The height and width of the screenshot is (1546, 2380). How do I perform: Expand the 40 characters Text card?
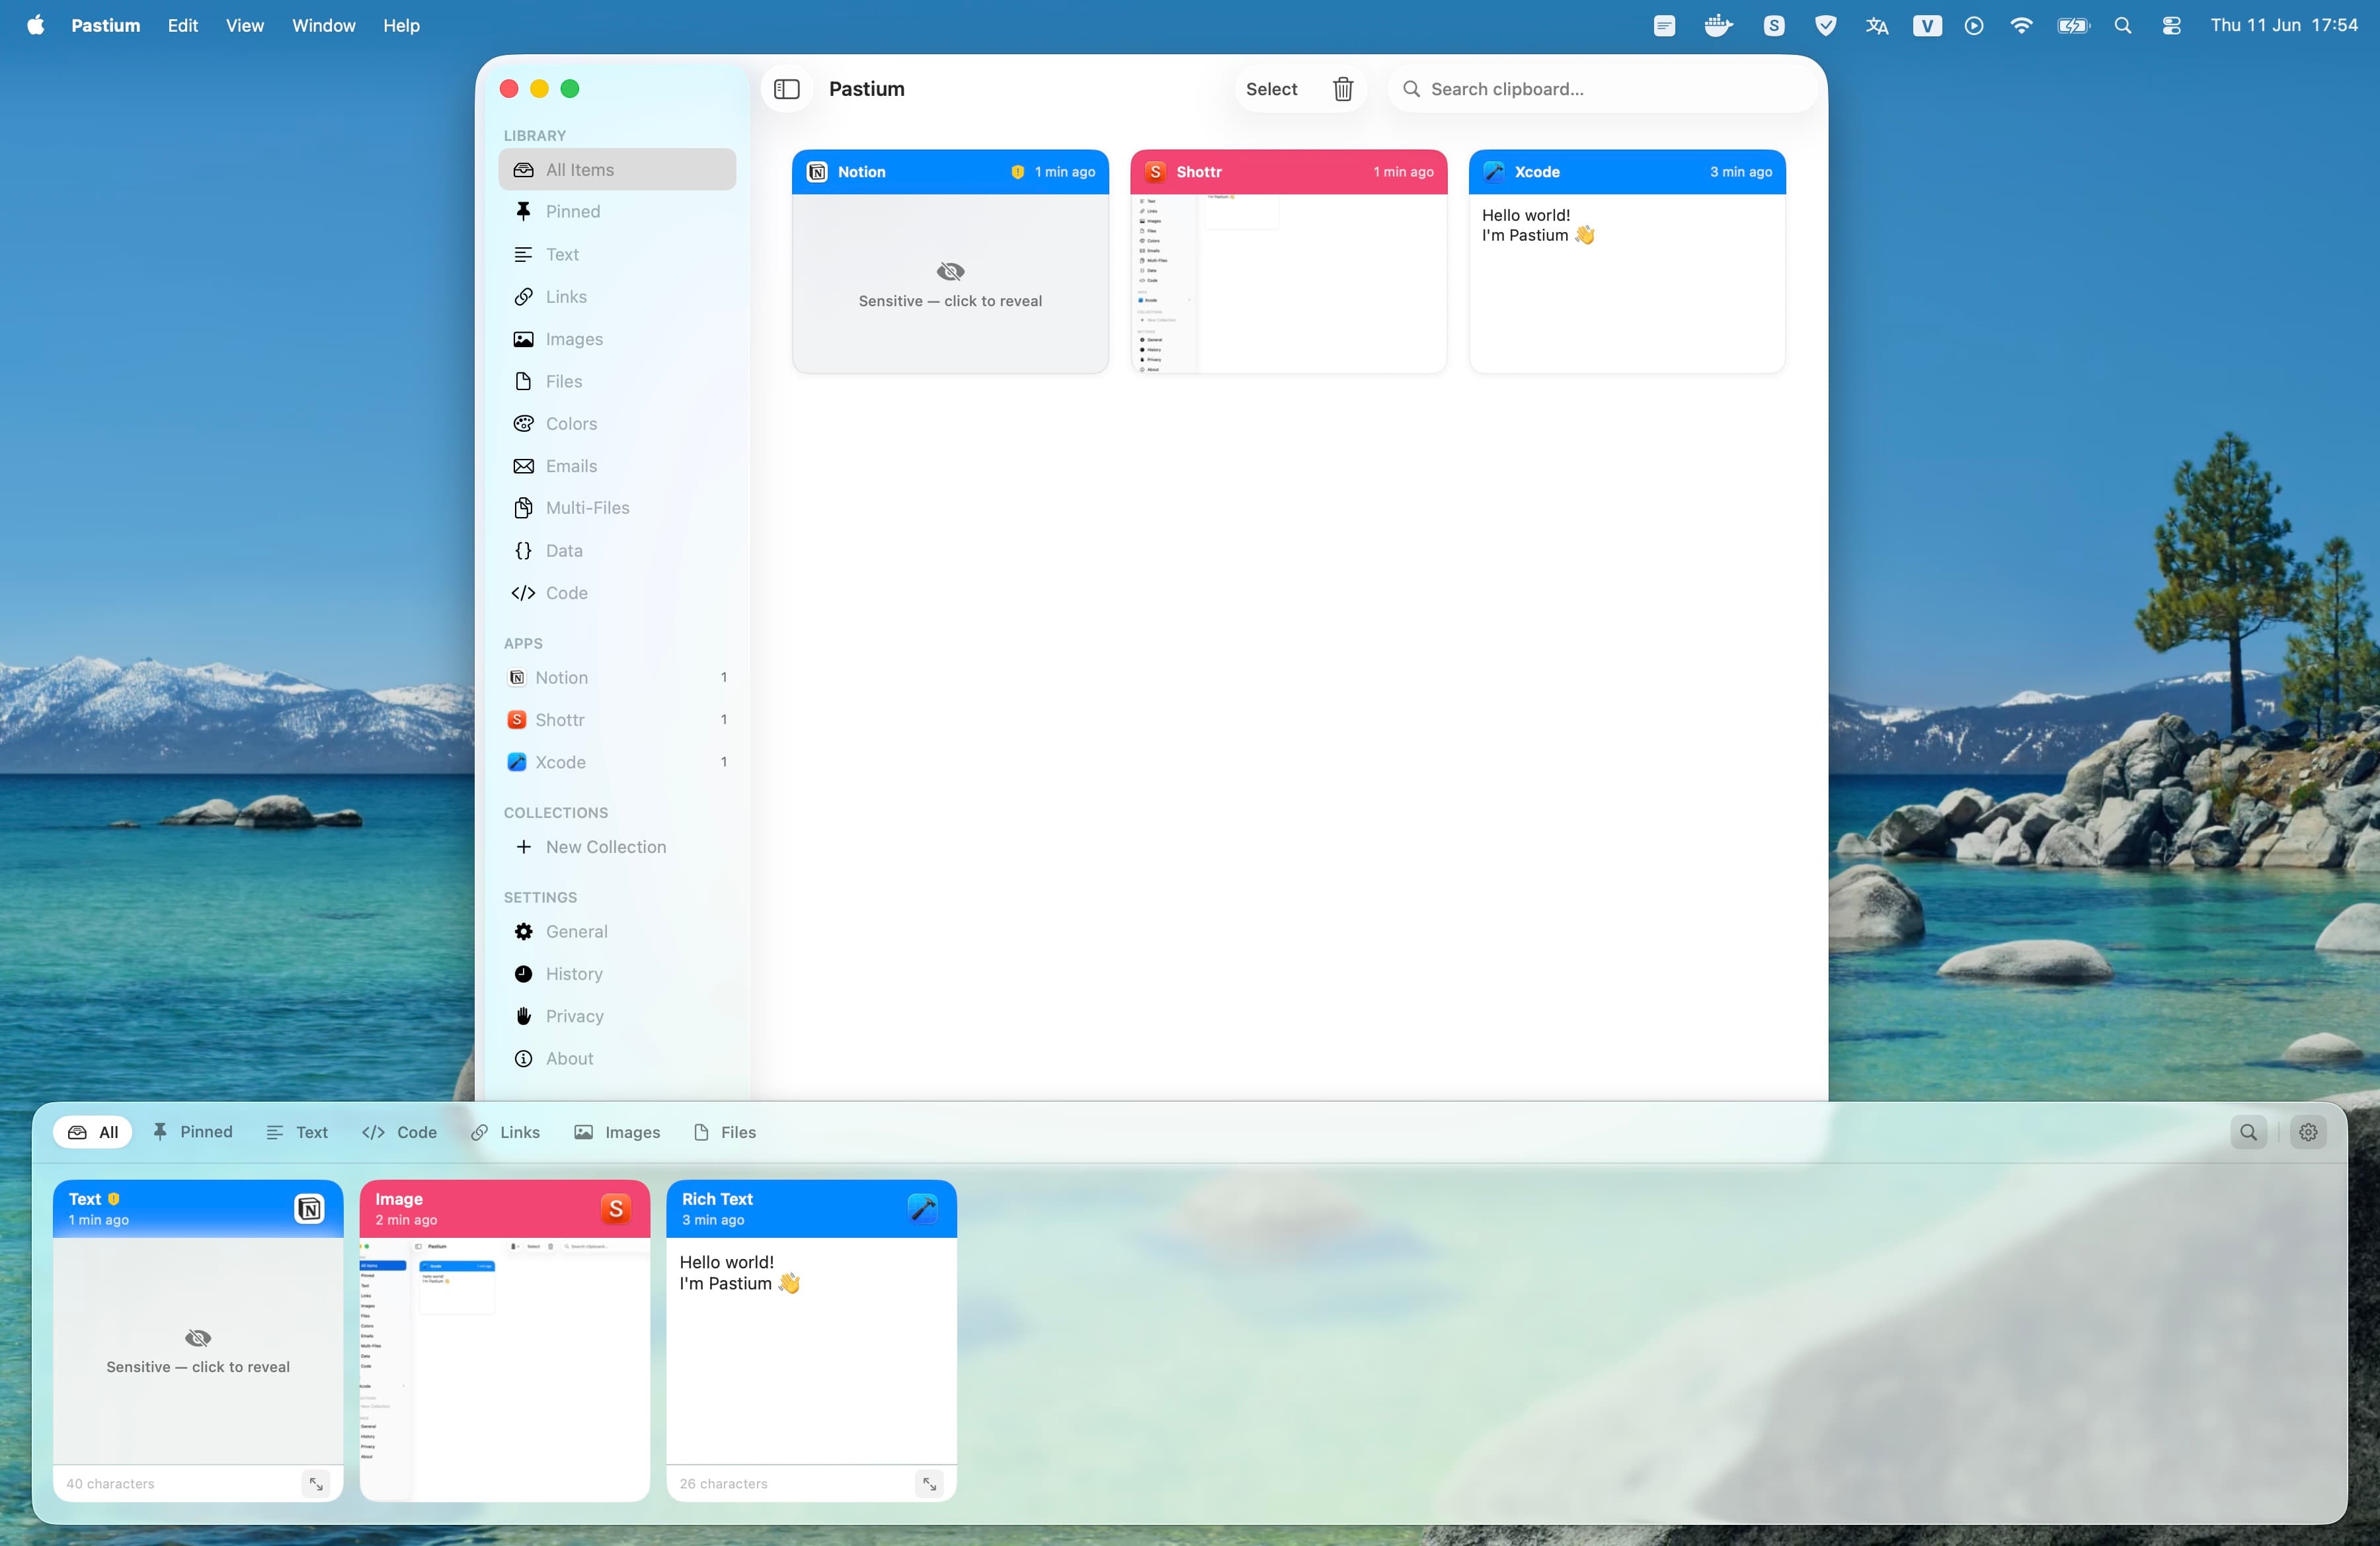point(316,1484)
